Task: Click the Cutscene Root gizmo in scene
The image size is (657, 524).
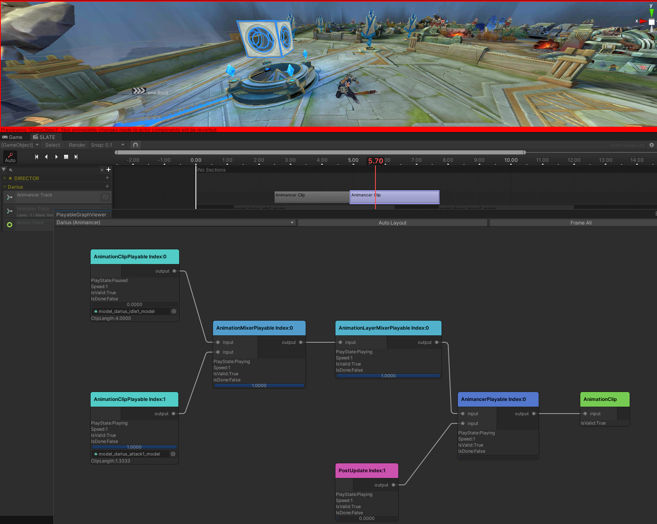Action: 140,90
